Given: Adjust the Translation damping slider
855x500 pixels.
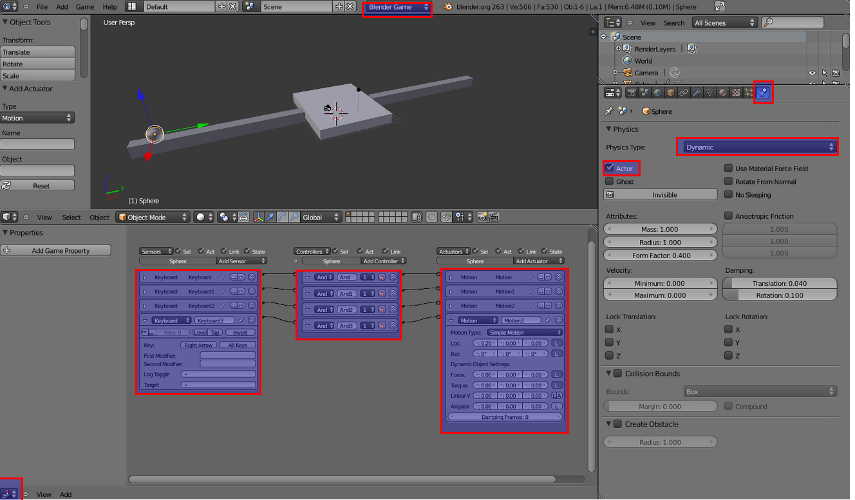Looking at the screenshot, I should 780,283.
